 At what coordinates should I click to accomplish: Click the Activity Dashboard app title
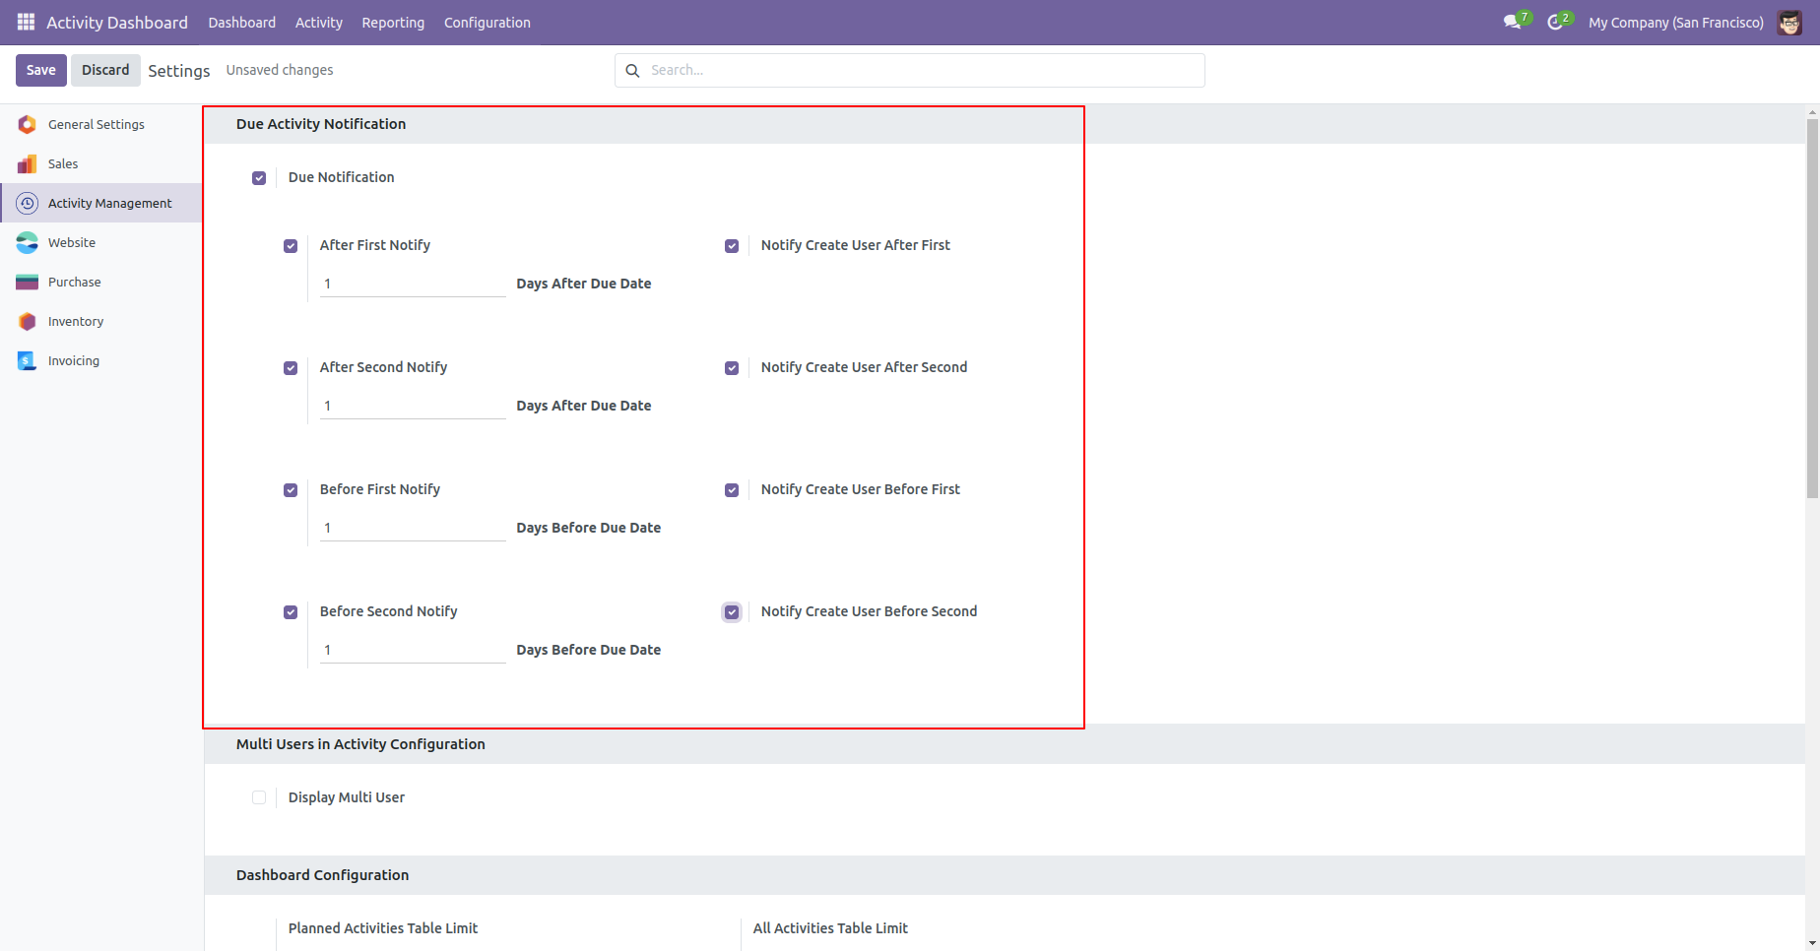117,23
